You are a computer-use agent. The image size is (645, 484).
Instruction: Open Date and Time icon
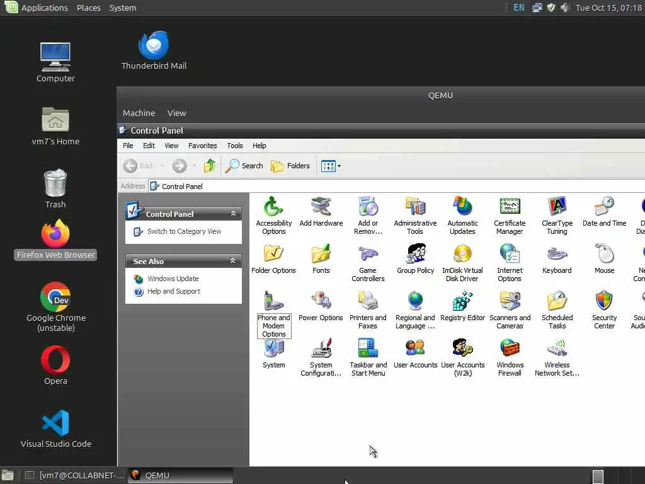(604, 212)
